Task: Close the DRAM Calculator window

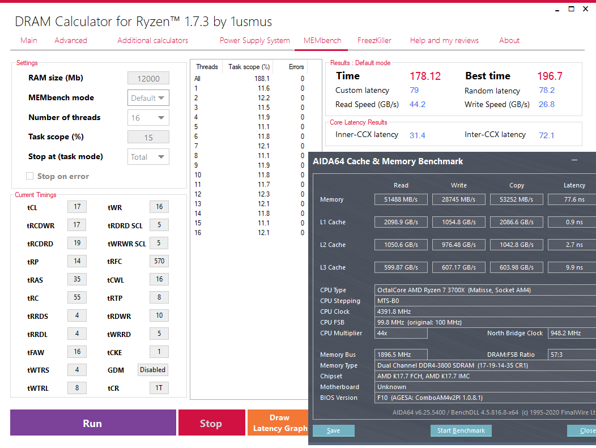Action: [585, 8]
